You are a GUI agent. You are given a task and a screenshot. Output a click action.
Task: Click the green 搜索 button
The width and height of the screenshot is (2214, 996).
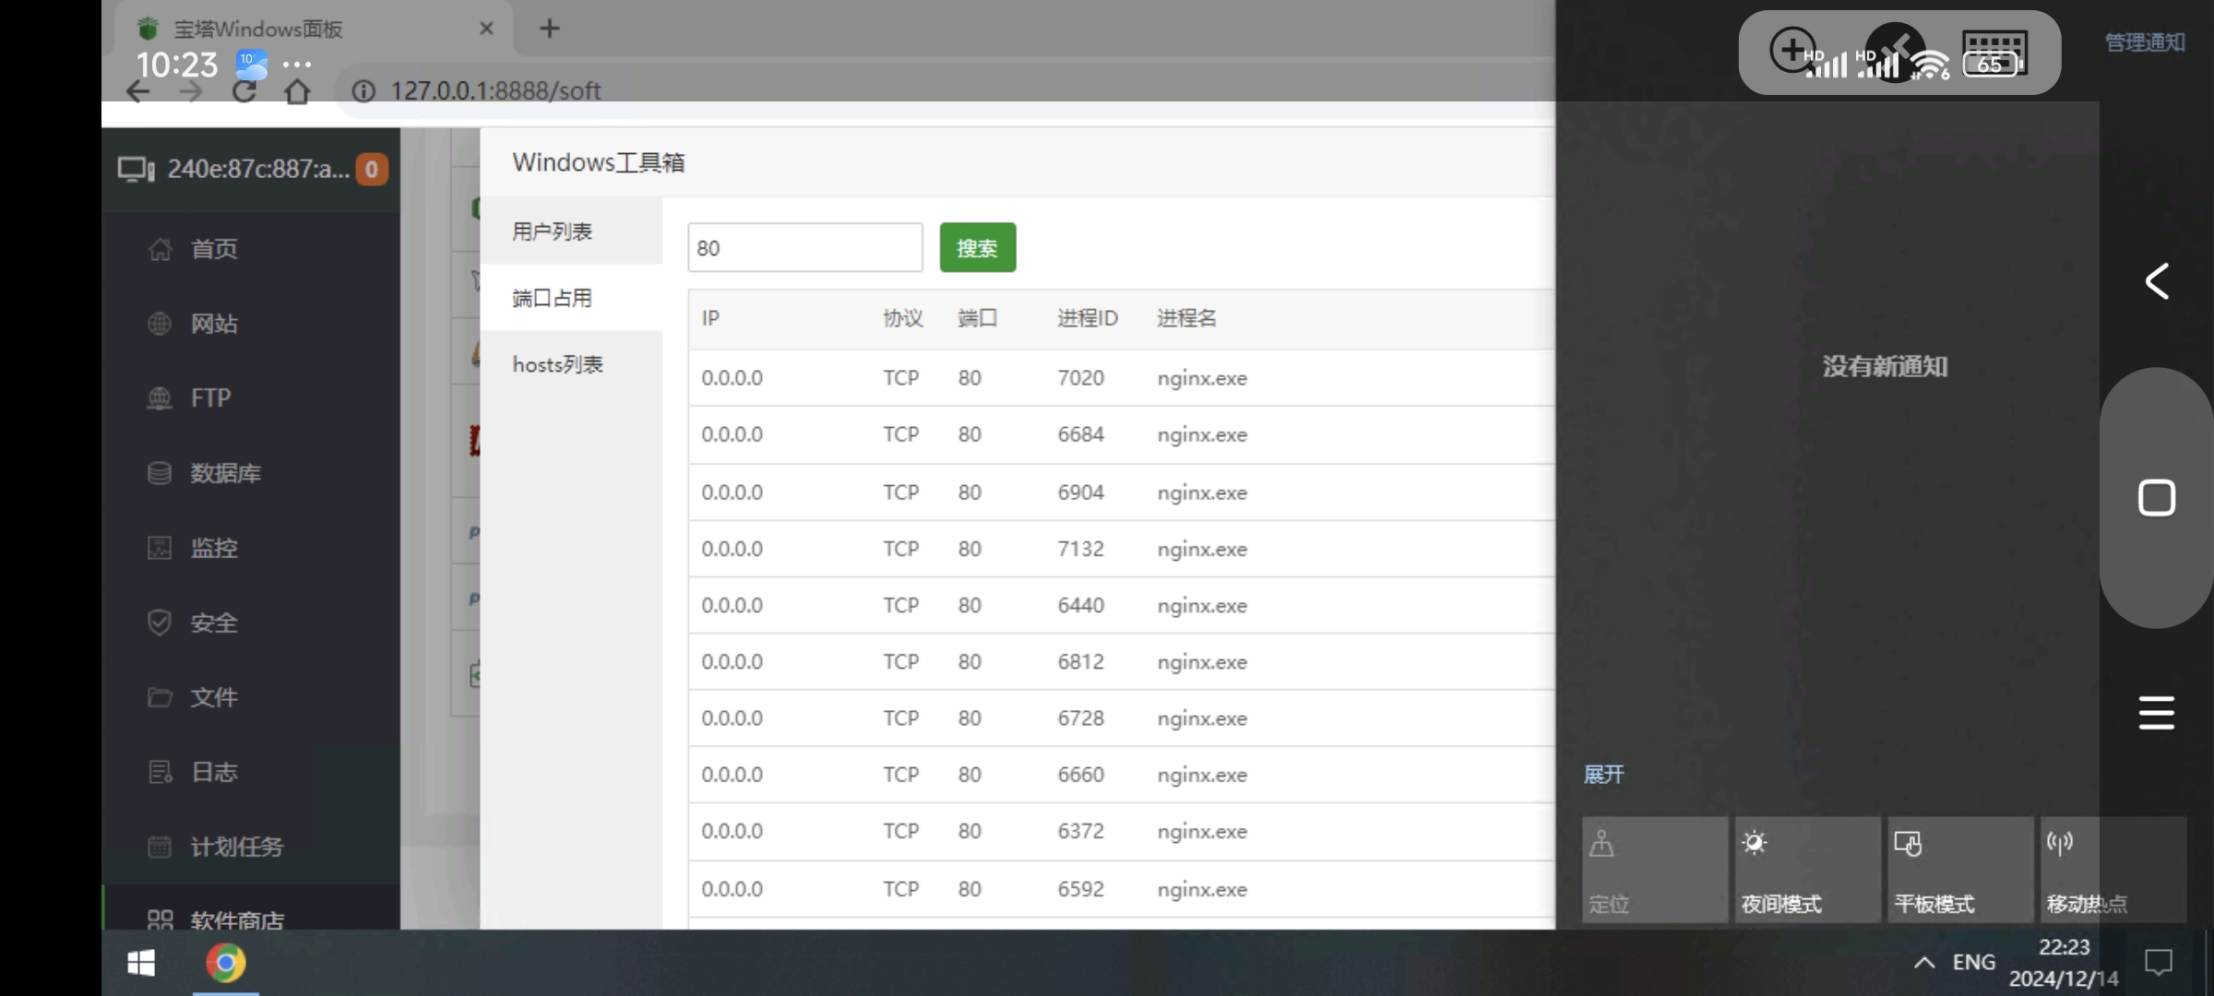[x=978, y=248]
